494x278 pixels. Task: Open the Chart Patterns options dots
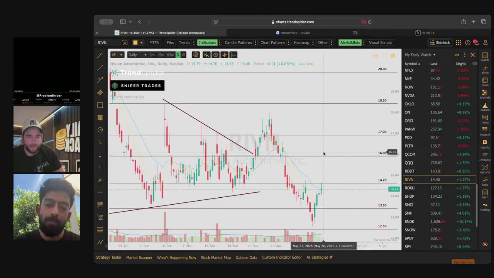[288, 42]
